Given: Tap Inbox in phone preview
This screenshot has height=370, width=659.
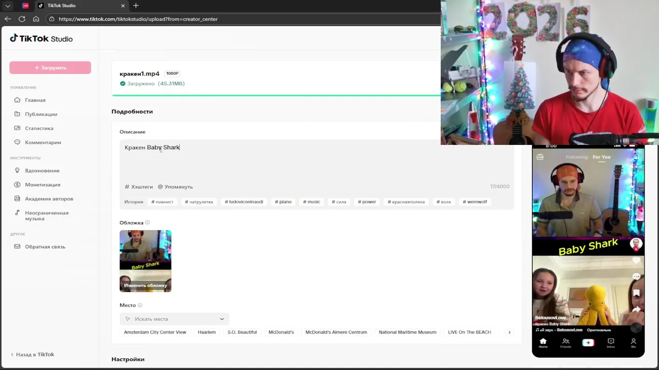Looking at the screenshot, I should (x=611, y=343).
